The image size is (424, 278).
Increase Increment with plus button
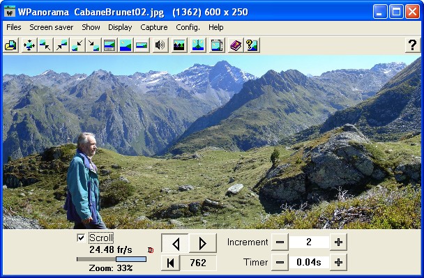point(338,242)
